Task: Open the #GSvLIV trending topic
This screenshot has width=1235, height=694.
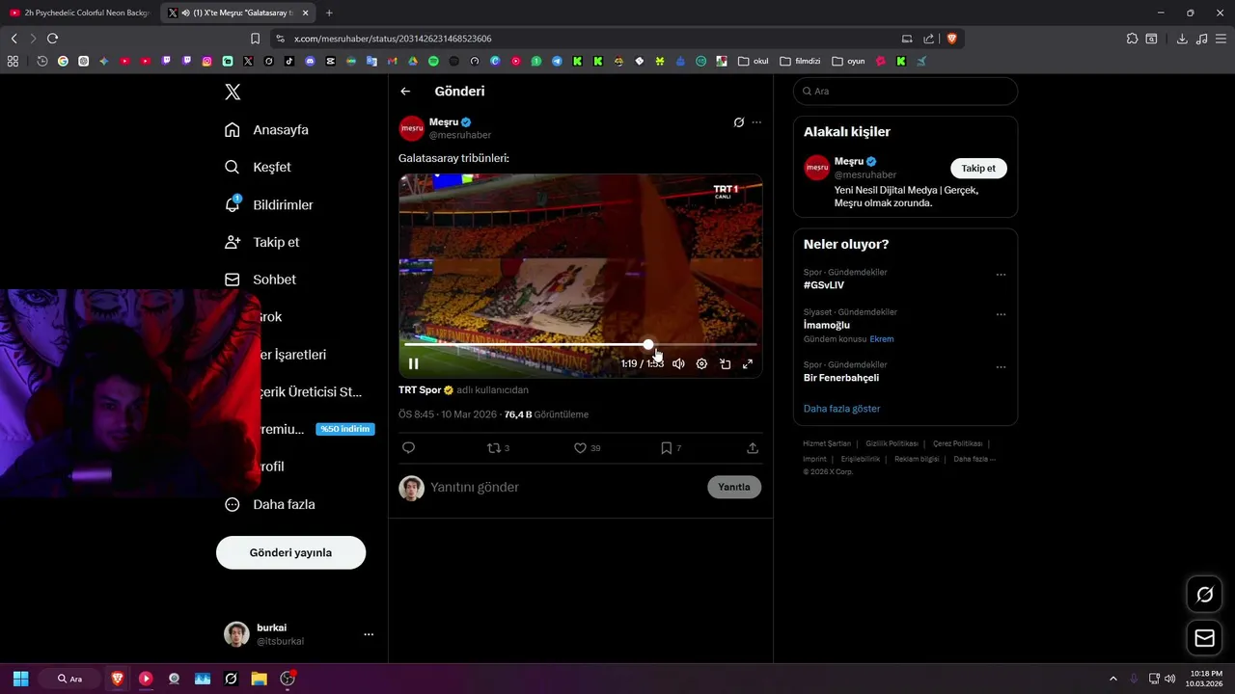Action: point(824,285)
